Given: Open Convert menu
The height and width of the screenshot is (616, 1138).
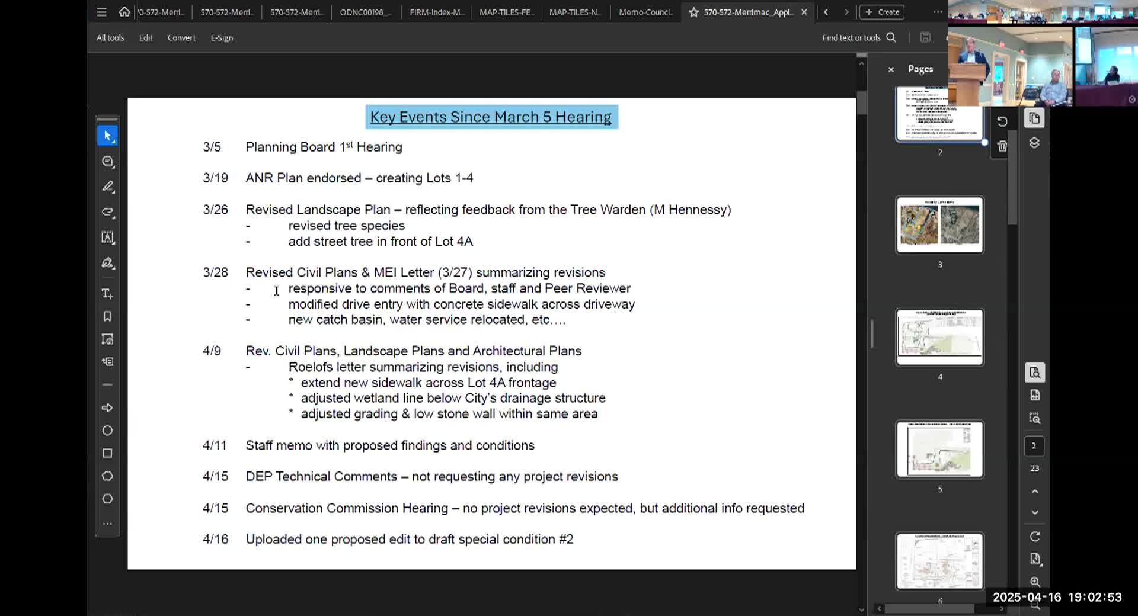Looking at the screenshot, I should (181, 38).
